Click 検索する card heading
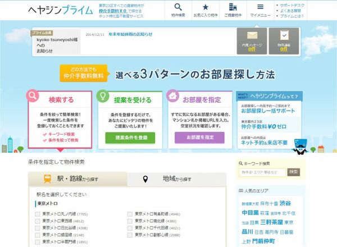The height and width of the screenshot is (247, 337). [61, 100]
